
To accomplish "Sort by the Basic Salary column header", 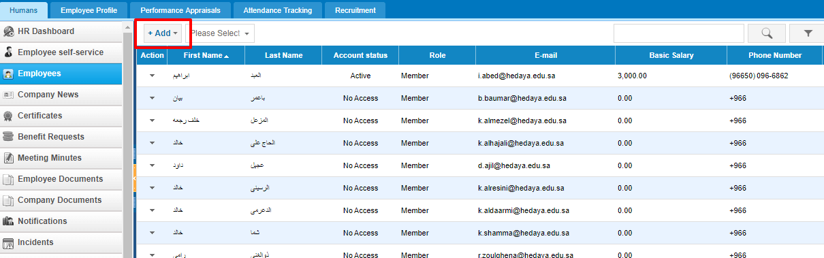I will click(x=671, y=55).
